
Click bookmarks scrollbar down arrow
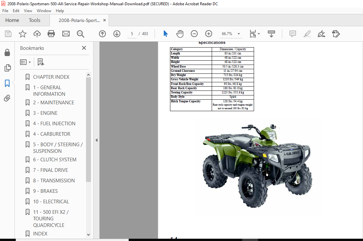click(x=88, y=234)
